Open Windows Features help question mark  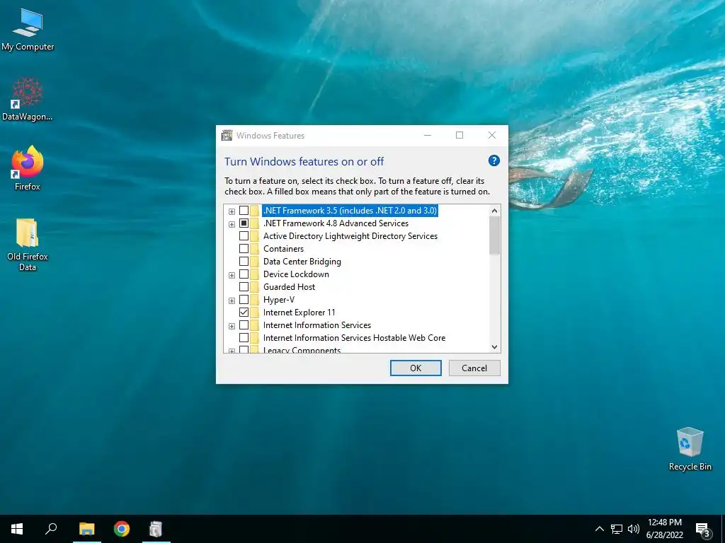click(x=493, y=160)
